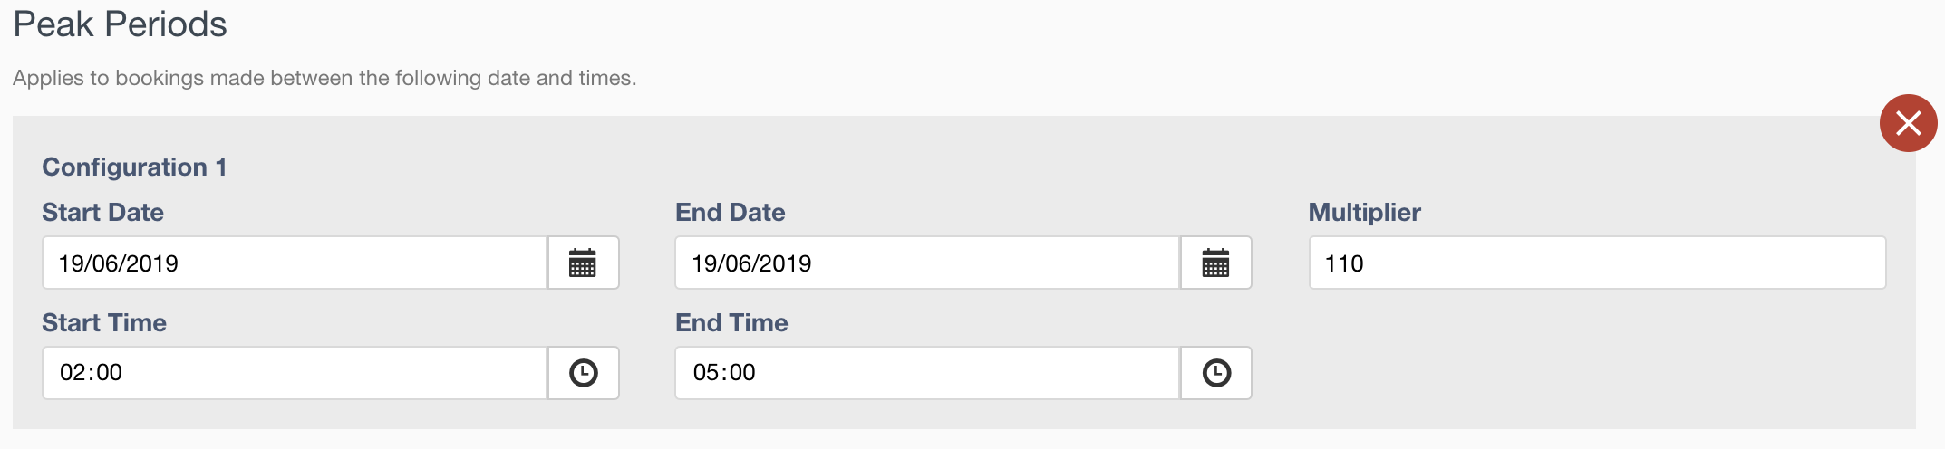Open the End Date calendar picker
The height and width of the screenshot is (449, 1945).
click(1216, 263)
